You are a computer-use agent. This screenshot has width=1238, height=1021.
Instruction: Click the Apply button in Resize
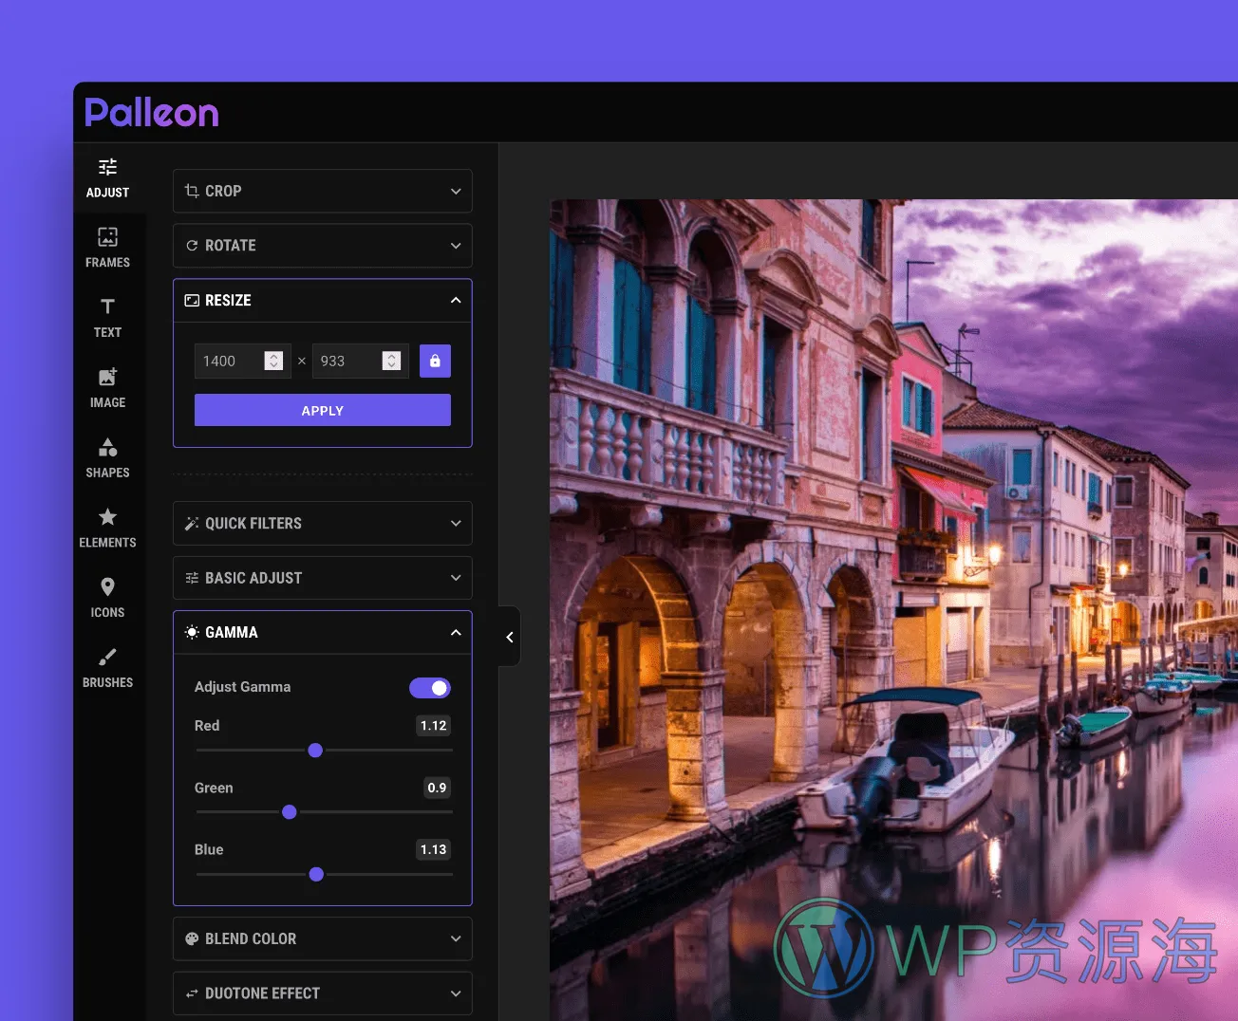coord(322,409)
